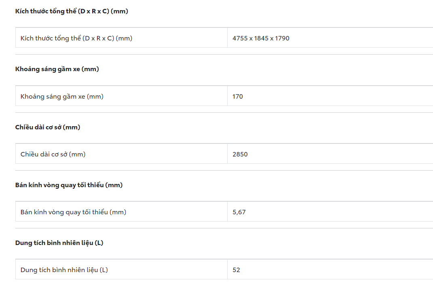Click the bold heading 'Chiều dài cơ sở (mm)'
The width and height of the screenshot is (433, 283).
[48, 127]
